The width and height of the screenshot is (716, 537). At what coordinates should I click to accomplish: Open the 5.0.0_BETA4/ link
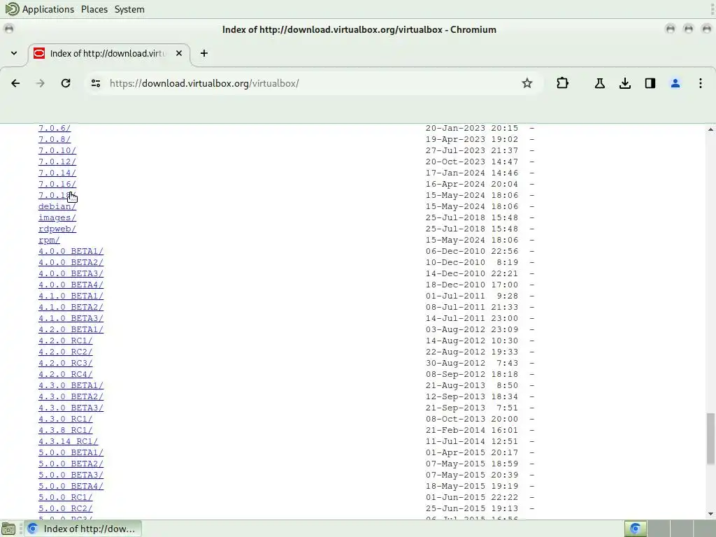pos(71,486)
